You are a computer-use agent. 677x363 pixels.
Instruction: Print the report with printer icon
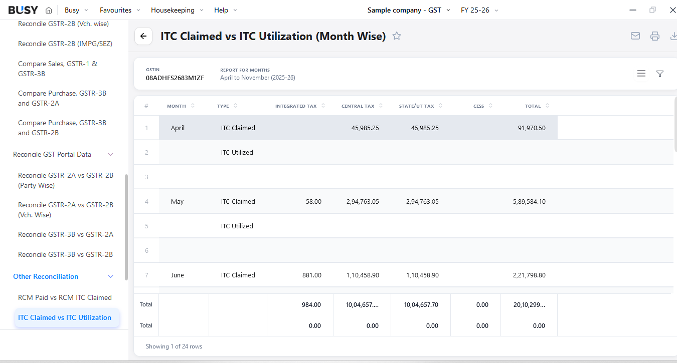coord(655,36)
